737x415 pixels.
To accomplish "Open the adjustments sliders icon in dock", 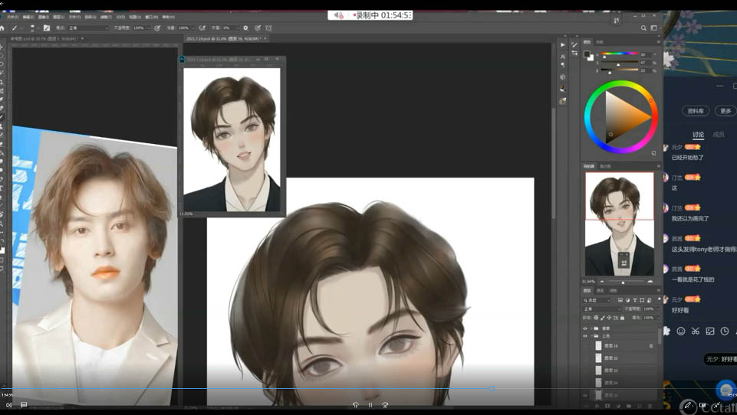I will click(x=574, y=53).
